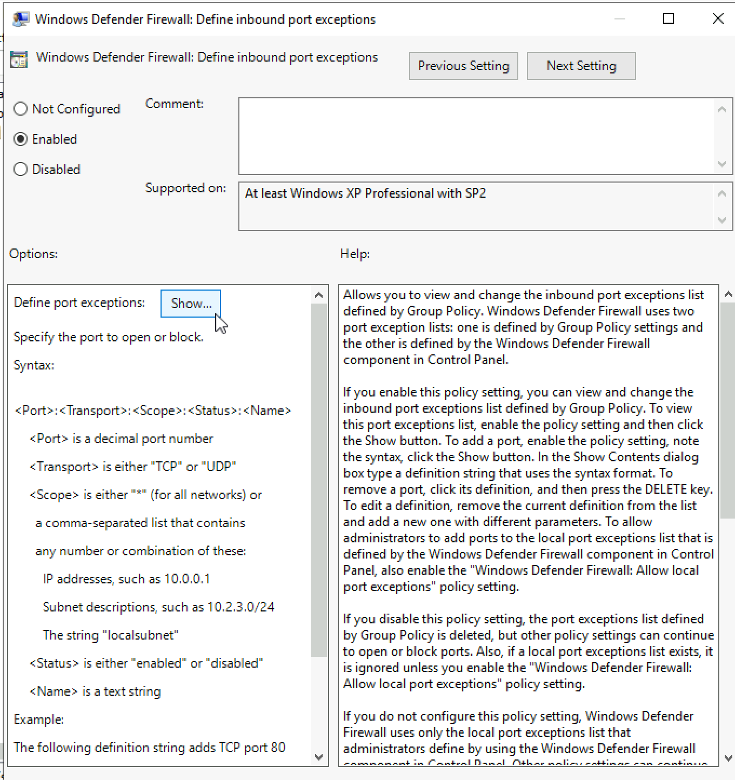Image resolution: width=735 pixels, height=780 pixels.
Task: Open the Show... port exceptions list
Action: (191, 304)
